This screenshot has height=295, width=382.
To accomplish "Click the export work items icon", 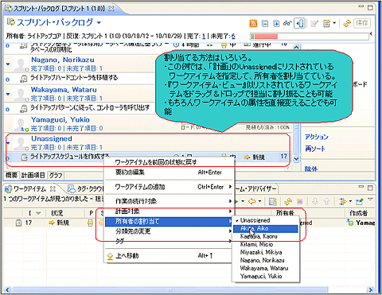I will point(360,202).
